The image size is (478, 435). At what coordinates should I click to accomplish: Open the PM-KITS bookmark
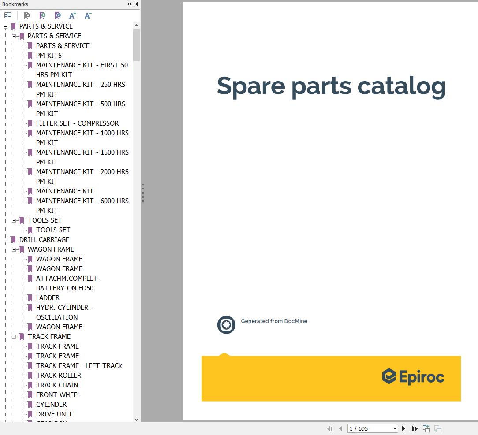(x=49, y=56)
